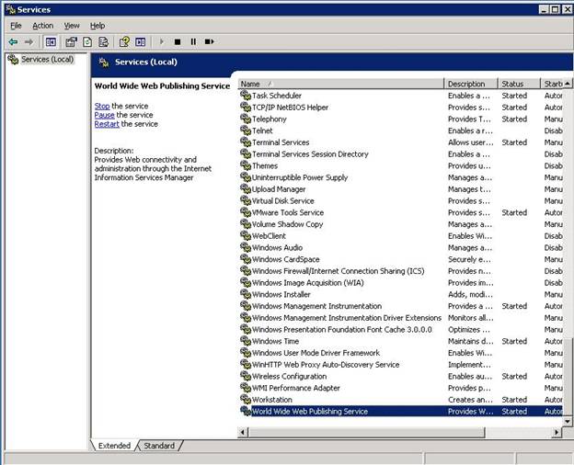Click gear icon beside Windows Installer
The image size is (574, 465).
pos(246,294)
